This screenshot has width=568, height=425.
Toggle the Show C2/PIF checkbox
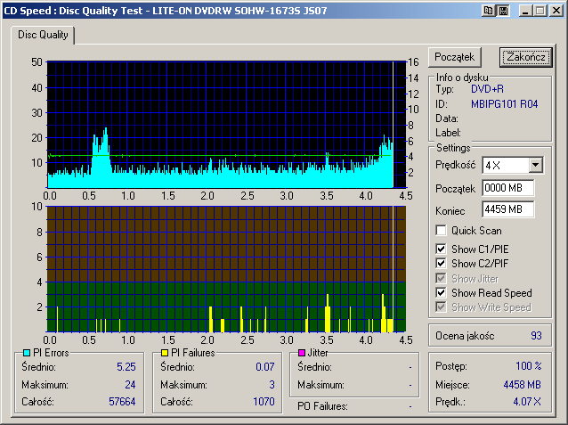(x=441, y=263)
